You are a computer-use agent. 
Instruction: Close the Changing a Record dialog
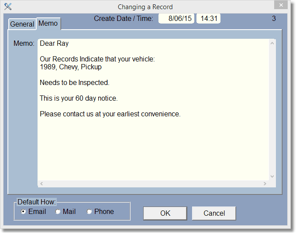point(280,5)
